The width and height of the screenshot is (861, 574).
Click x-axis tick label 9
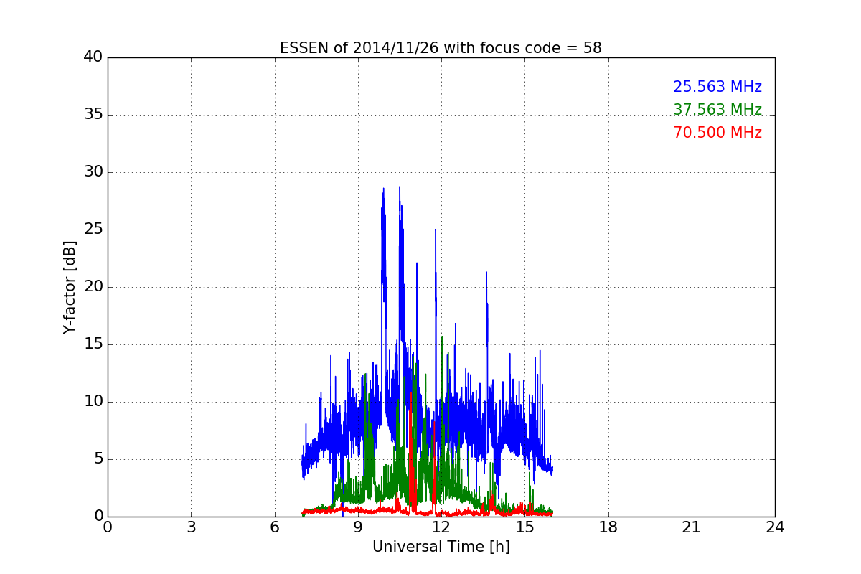pos(358,527)
